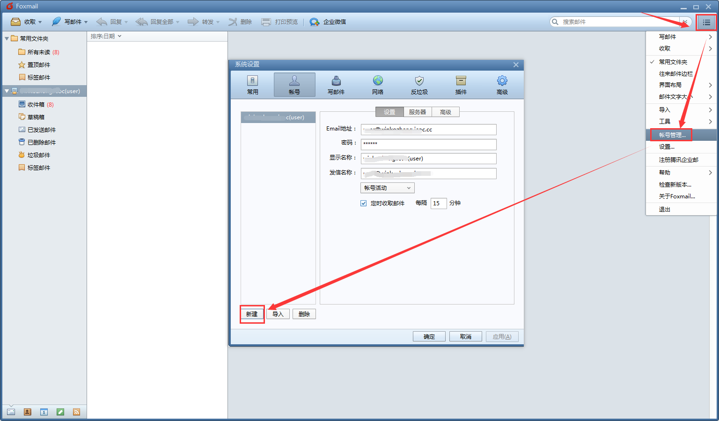Open the 帐号活动 dropdown
The height and width of the screenshot is (421, 719).
click(387, 188)
